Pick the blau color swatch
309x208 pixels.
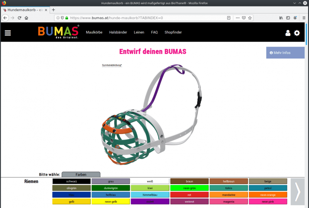coord(71,195)
